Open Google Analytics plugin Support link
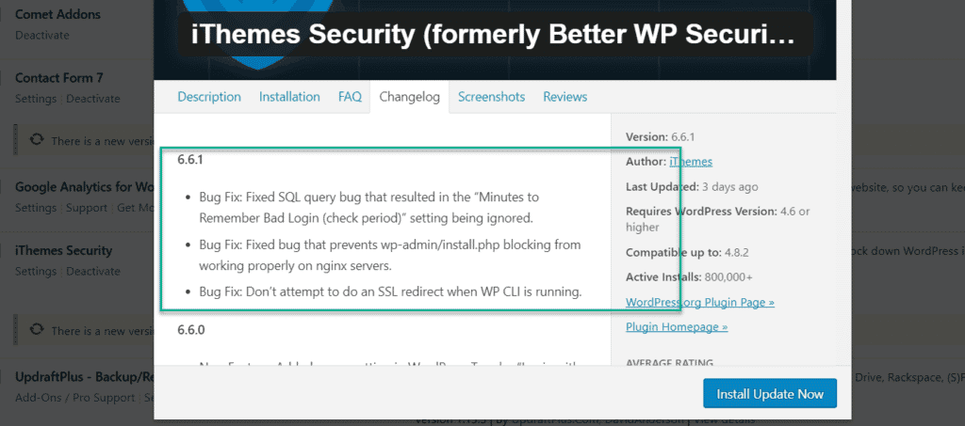 [x=87, y=208]
